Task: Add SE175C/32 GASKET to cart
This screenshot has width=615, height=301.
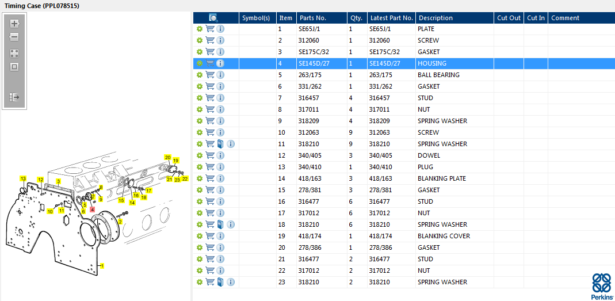Action: [x=210, y=52]
